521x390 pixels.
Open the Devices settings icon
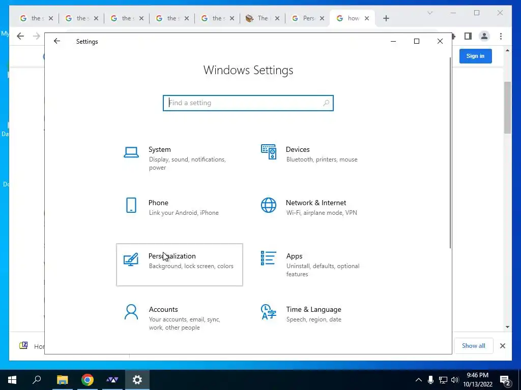coord(269,152)
